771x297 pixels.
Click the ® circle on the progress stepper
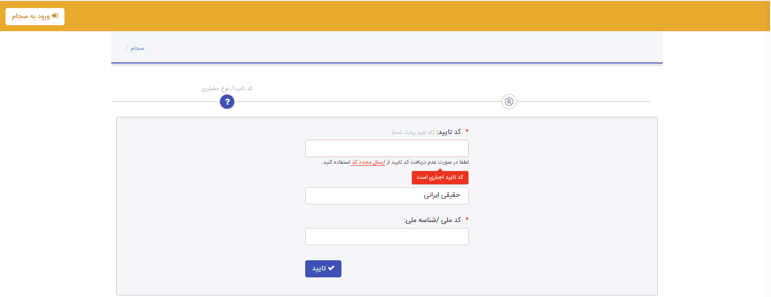tap(509, 101)
